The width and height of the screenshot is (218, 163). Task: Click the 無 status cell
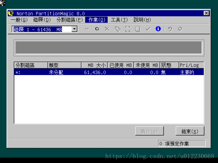[163, 72]
